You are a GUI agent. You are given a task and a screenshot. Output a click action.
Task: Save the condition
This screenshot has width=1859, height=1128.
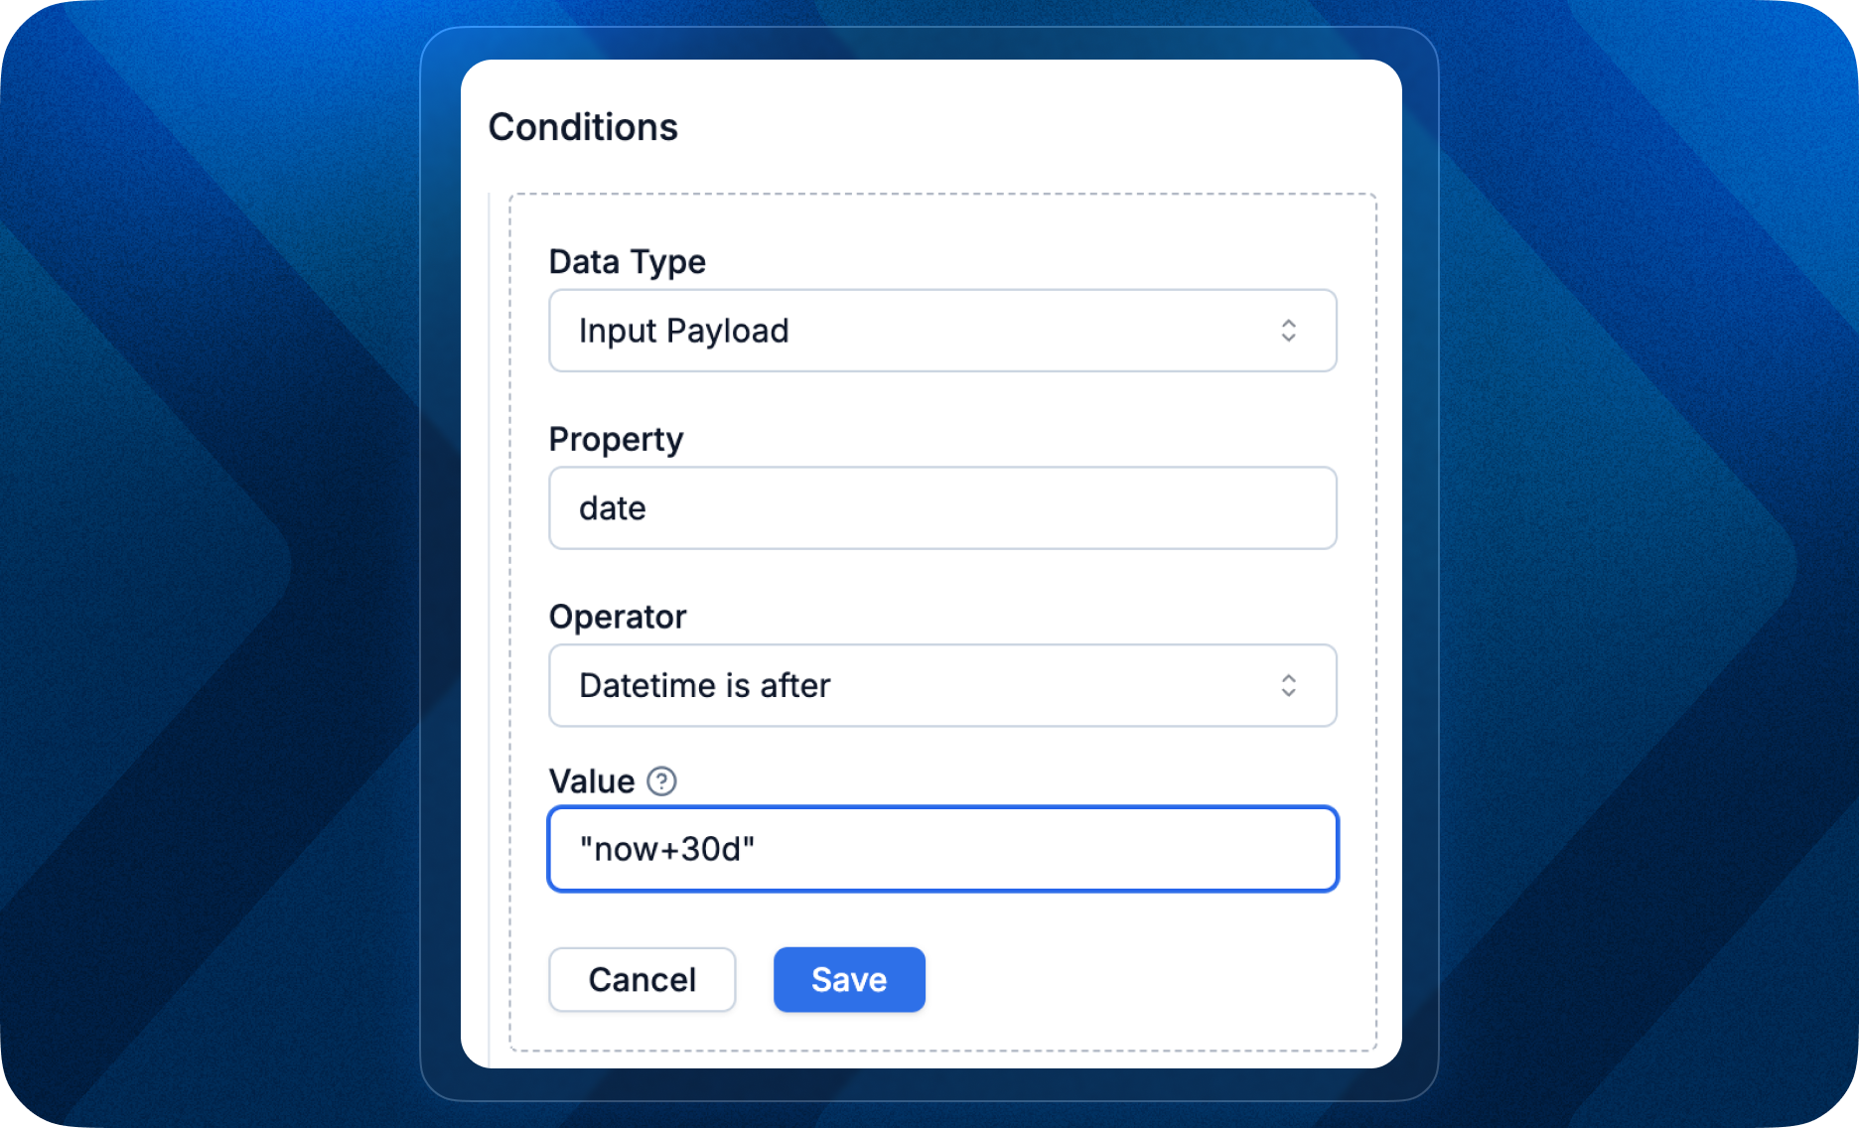[848, 980]
